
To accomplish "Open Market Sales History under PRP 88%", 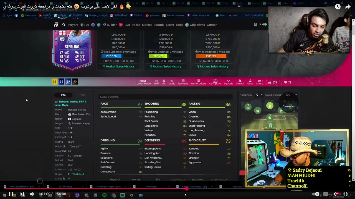I will [x=213, y=66].
